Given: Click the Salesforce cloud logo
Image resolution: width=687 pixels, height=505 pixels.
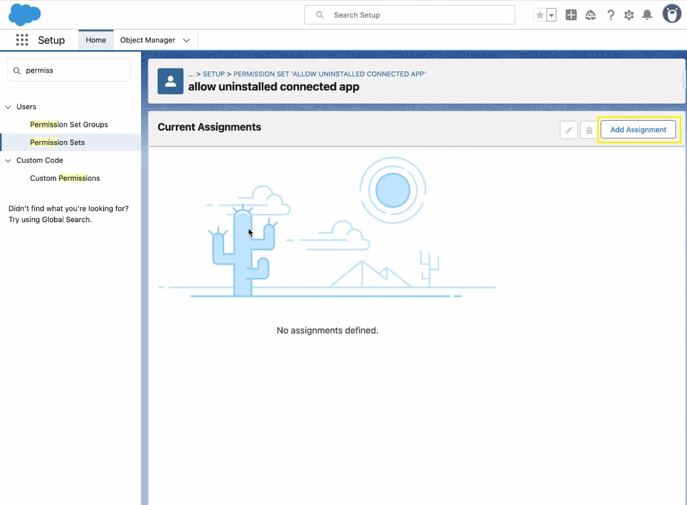Looking at the screenshot, I should click(25, 14).
